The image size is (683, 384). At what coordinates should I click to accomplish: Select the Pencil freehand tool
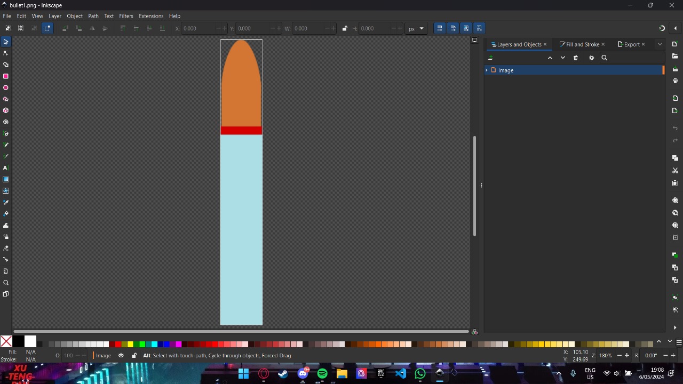tap(6, 145)
